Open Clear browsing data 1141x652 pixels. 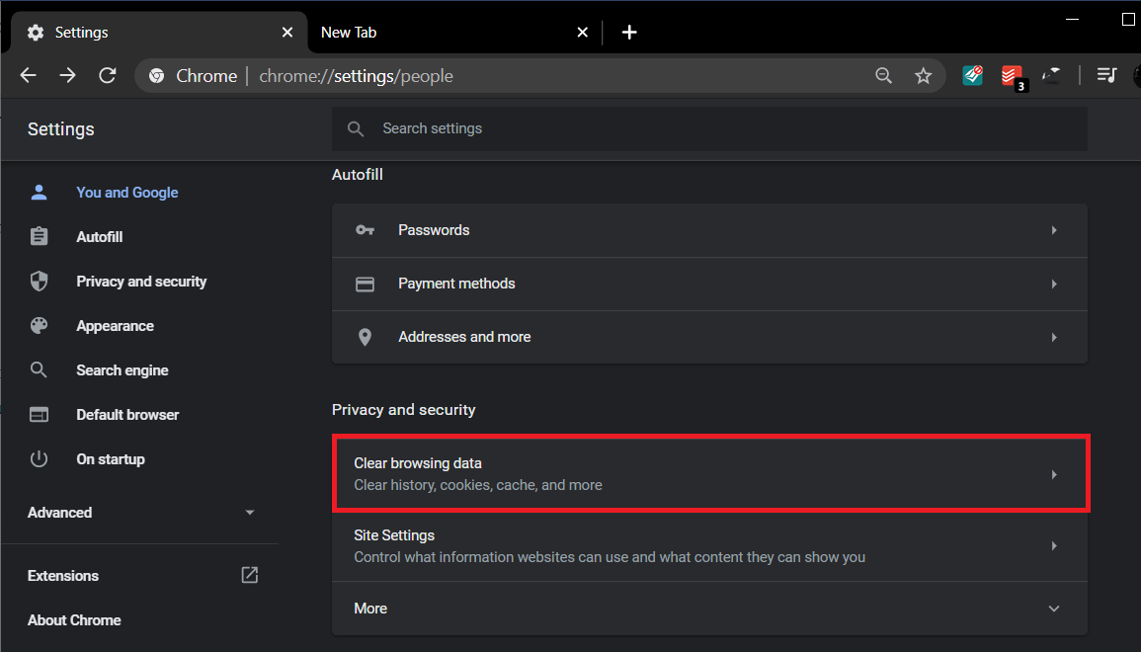coord(709,474)
